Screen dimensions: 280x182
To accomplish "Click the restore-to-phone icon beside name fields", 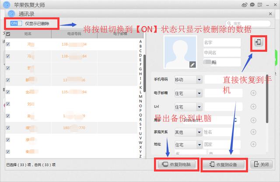I will coord(259,42).
